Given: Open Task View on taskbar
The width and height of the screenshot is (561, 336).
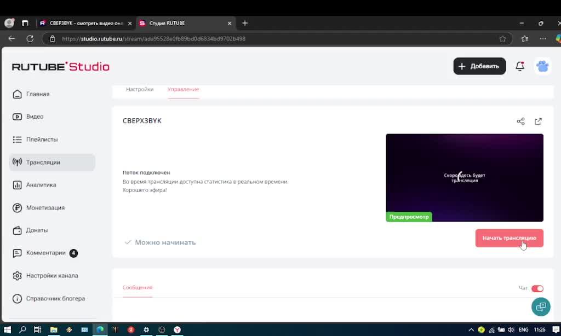Looking at the screenshot, I should point(38,329).
